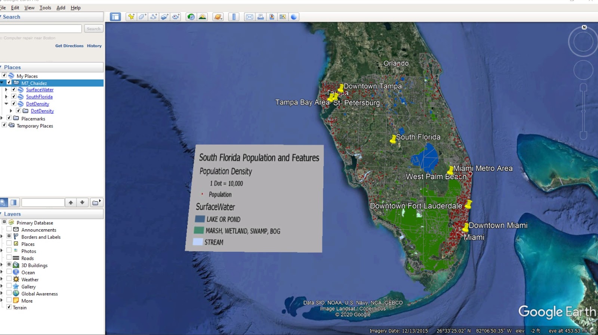Expand the Global Awareness layer
The width and height of the screenshot is (598, 335).
pyautogui.click(x=1, y=293)
